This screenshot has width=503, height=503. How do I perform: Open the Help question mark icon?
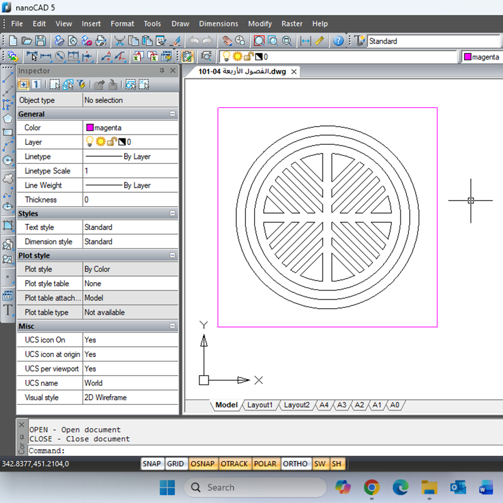point(339,41)
